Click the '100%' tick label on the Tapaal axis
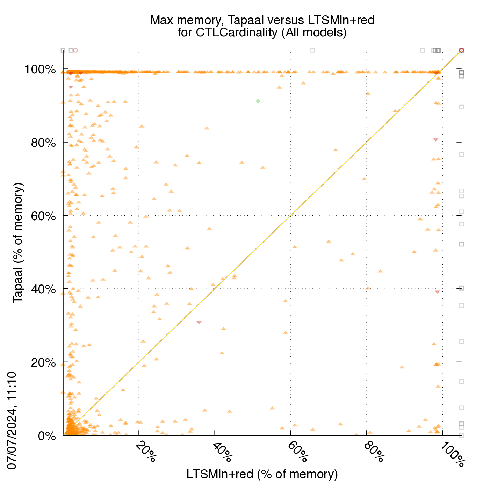This screenshot has height=483, width=483. tap(40, 70)
